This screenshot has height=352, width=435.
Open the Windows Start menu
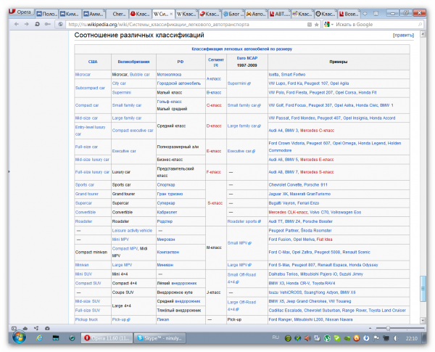click(19, 337)
